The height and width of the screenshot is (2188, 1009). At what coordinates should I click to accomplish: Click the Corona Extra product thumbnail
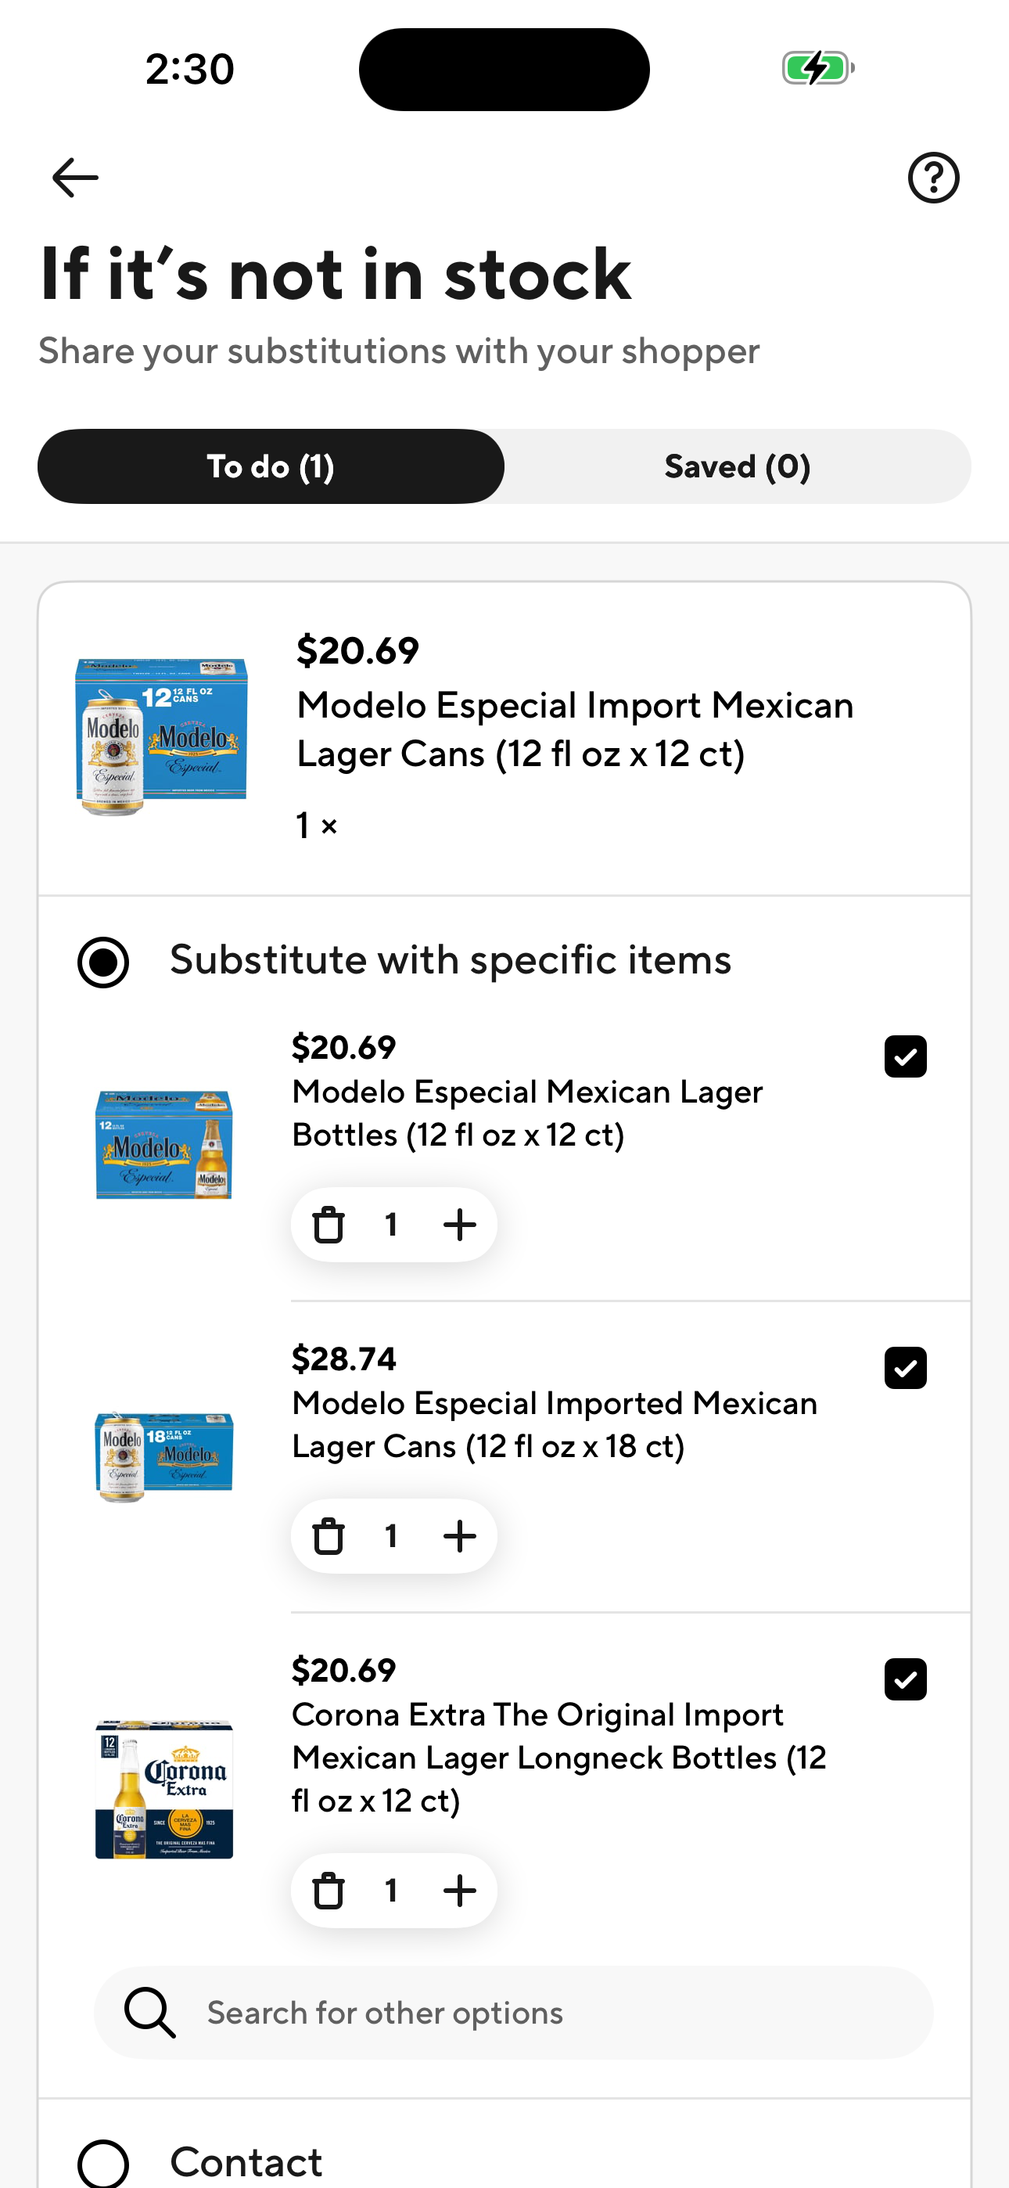point(161,1788)
